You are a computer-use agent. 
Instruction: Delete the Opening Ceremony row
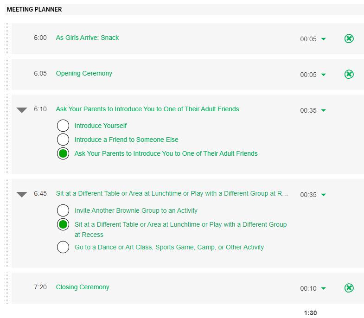(349, 74)
